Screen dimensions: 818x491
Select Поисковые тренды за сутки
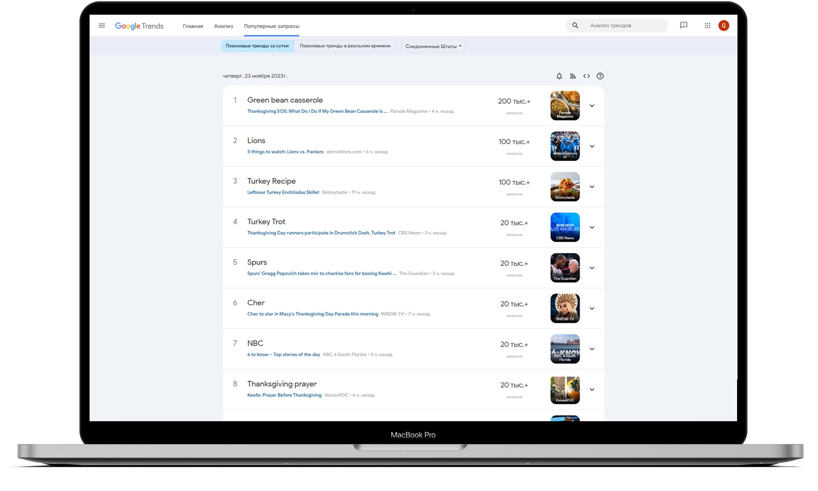257,46
